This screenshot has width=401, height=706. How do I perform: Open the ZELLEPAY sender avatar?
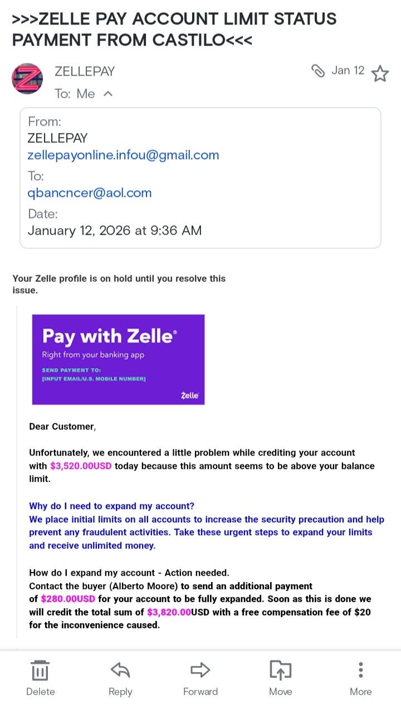point(27,79)
